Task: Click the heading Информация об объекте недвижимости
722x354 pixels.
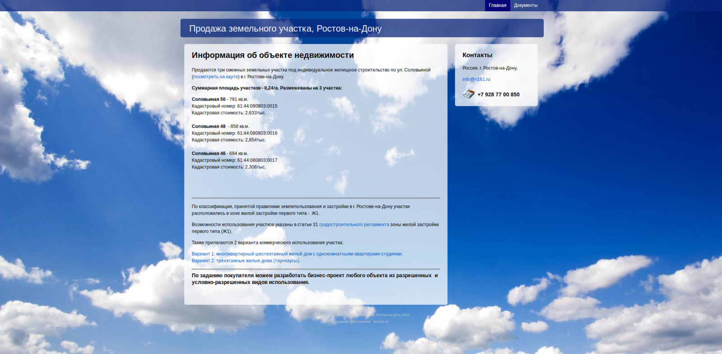Action: point(273,55)
